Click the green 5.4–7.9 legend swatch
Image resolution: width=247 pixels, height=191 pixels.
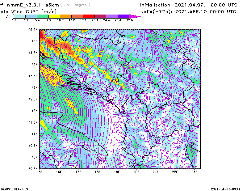pos(43,16)
